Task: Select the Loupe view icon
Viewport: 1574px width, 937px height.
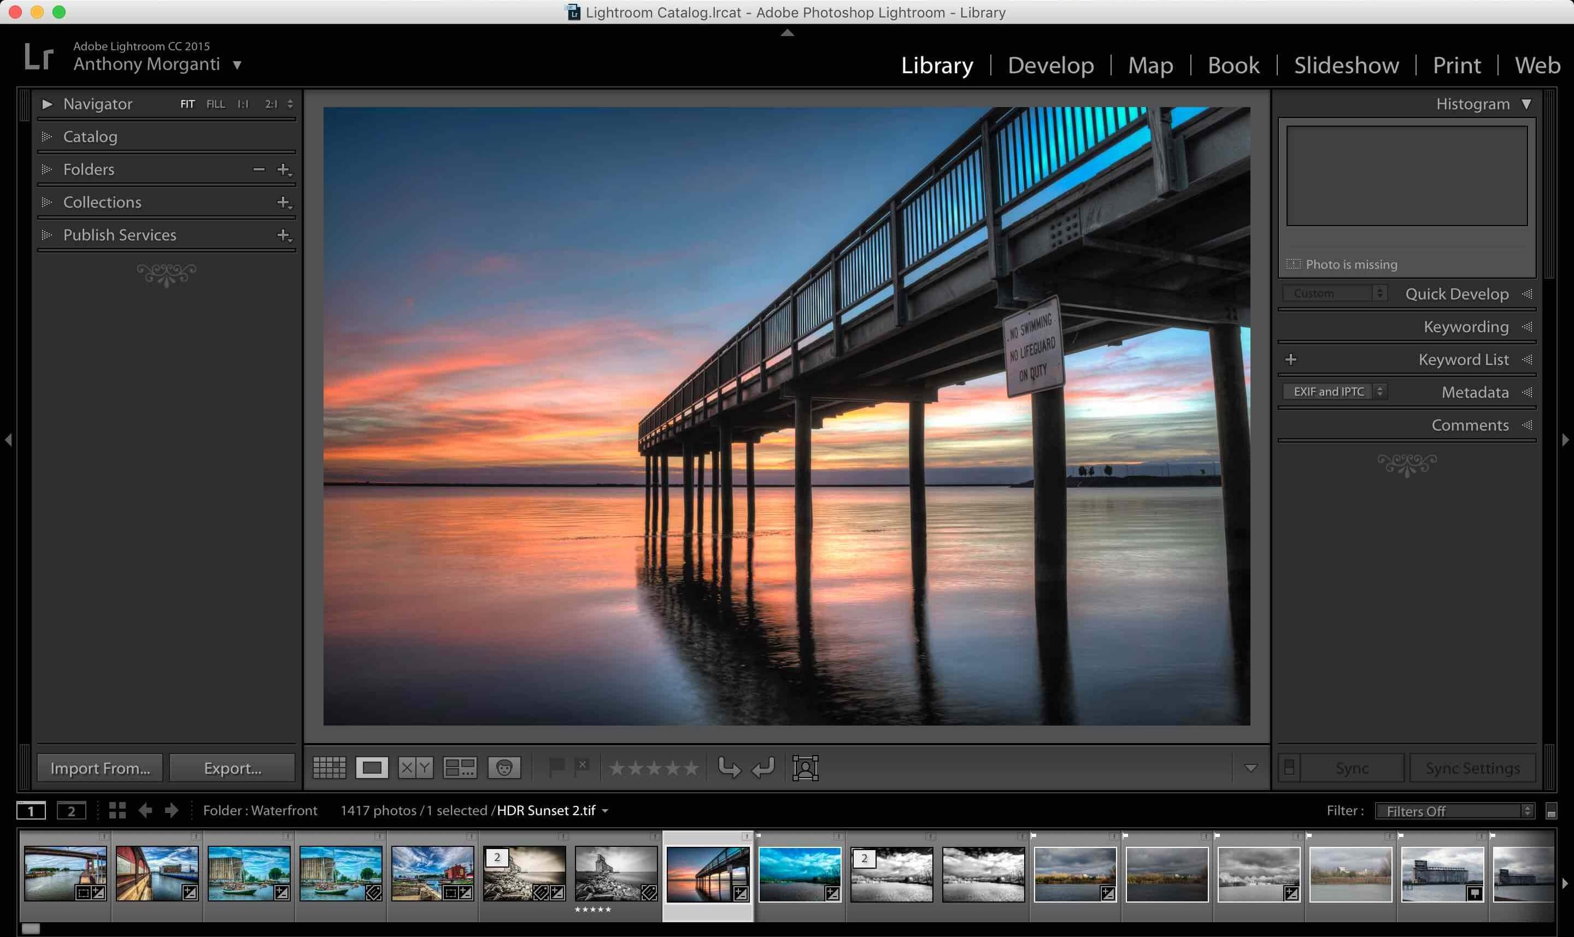Action: click(x=372, y=768)
